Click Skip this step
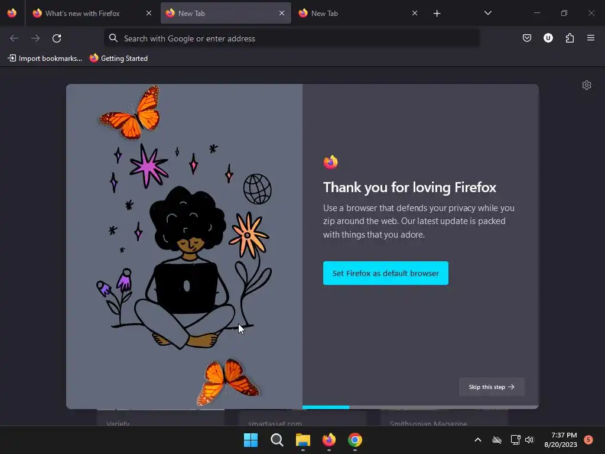The height and width of the screenshot is (454, 605). pyautogui.click(x=492, y=387)
